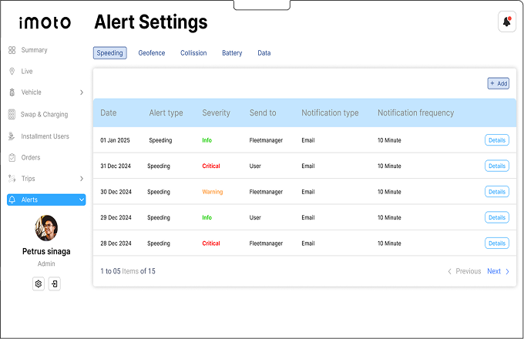Switch to the Geofence tab
Image resolution: width=524 pixels, height=339 pixels.
pos(152,53)
